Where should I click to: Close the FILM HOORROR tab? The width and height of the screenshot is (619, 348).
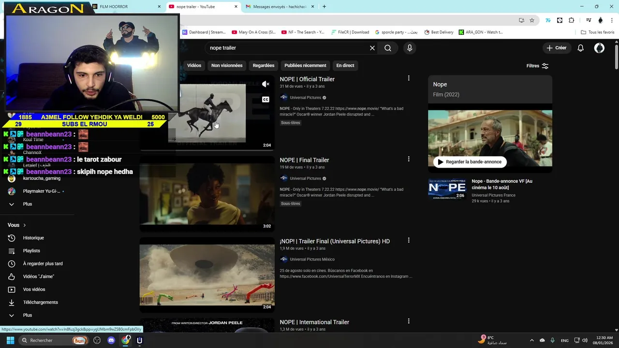(x=159, y=7)
